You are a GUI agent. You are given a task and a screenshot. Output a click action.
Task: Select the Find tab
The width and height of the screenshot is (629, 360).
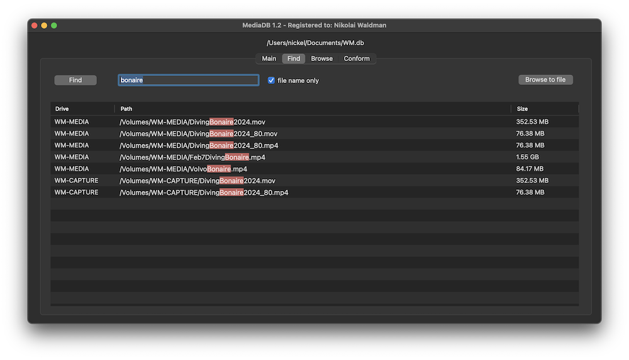(293, 58)
